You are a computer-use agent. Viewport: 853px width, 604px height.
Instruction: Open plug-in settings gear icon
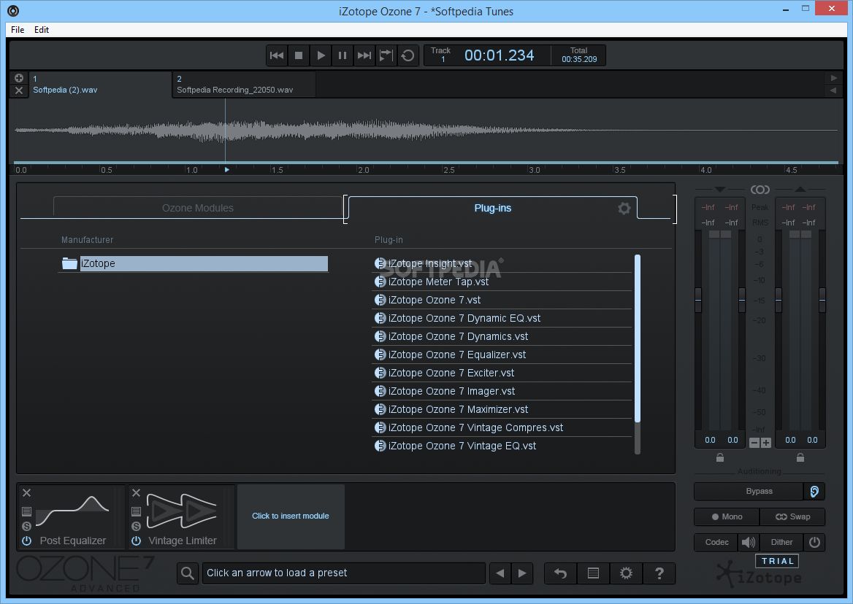click(624, 209)
